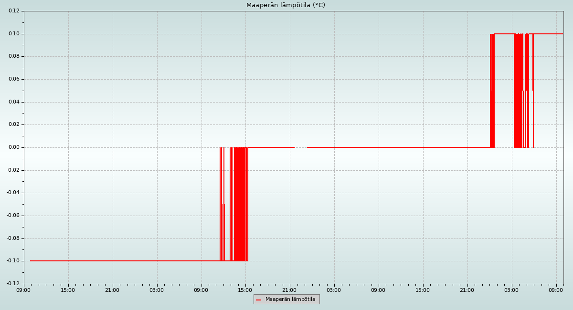Viewport: 573px width, 310px height.
Task: Select the 0.10 y-axis tick label
Action: coord(14,34)
